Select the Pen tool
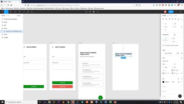 tap(20, 12)
